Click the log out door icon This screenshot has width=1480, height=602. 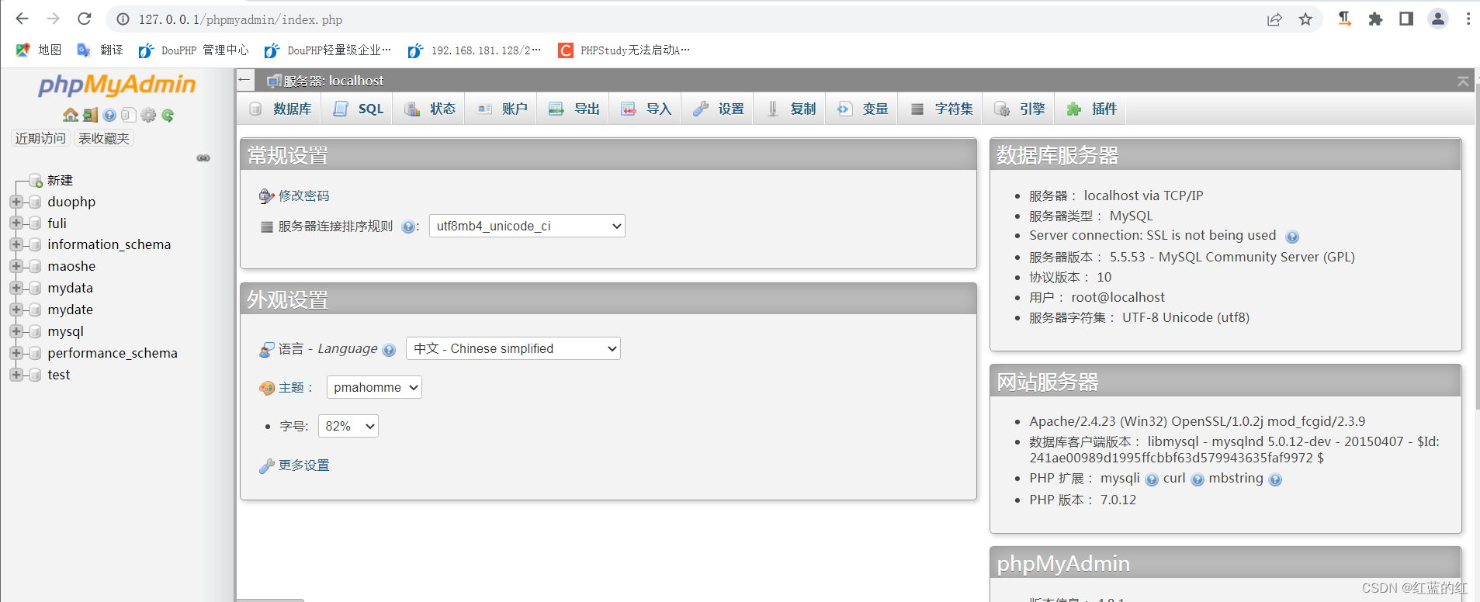[x=91, y=115]
